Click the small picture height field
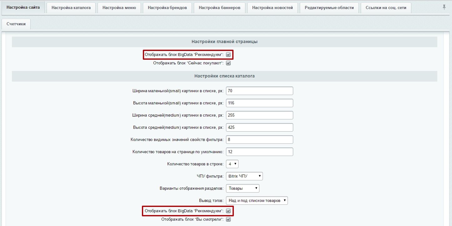452x226 pixels. [x=259, y=103]
